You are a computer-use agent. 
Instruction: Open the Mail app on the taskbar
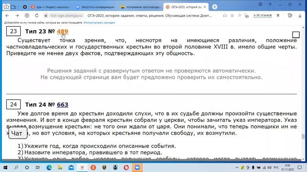point(71,168)
